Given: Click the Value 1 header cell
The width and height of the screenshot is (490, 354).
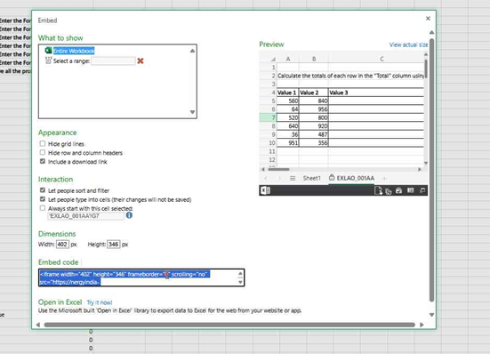Looking at the screenshot, I should tap(288, 93).
